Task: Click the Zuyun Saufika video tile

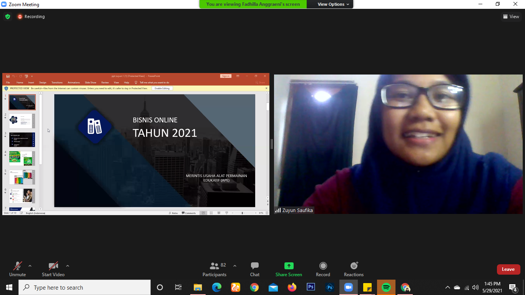Action: pyautogui.click(x=398, y=144)
